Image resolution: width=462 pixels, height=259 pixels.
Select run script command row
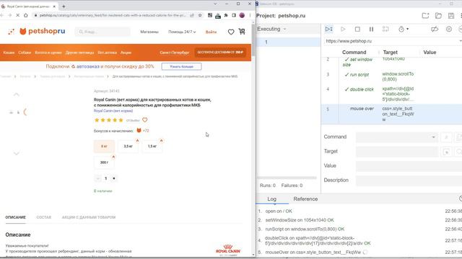pos(391,77)
